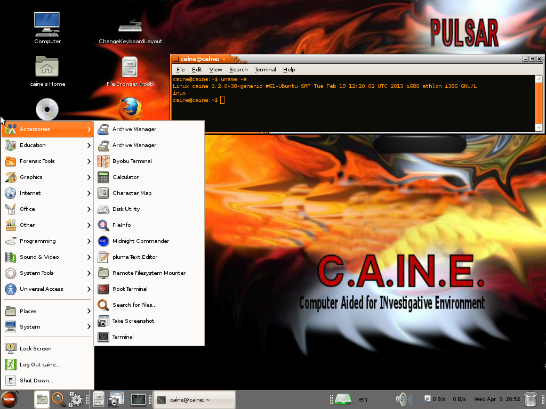
Task: Click the first Archive Manager entry
Action: click(x=149, y=129)
